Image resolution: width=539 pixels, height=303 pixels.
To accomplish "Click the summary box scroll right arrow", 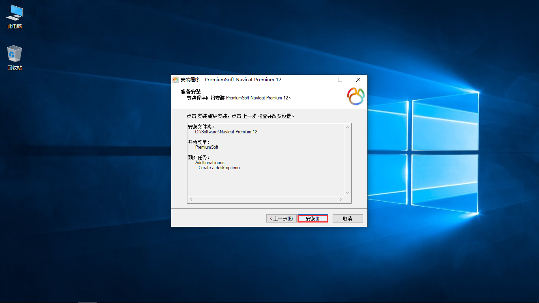I will tap(341, 200).
